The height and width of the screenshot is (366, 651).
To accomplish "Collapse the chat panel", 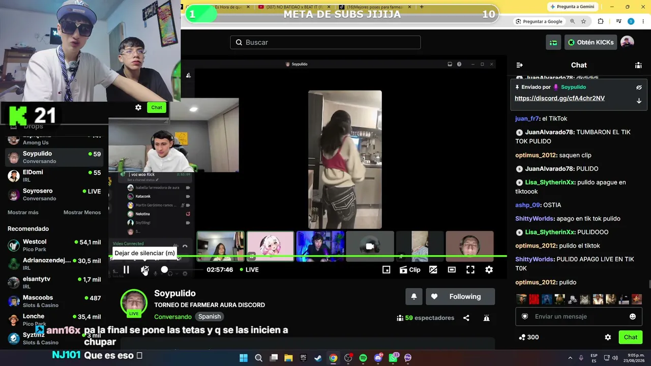I will pyautogui.click(x=519, y=65).
